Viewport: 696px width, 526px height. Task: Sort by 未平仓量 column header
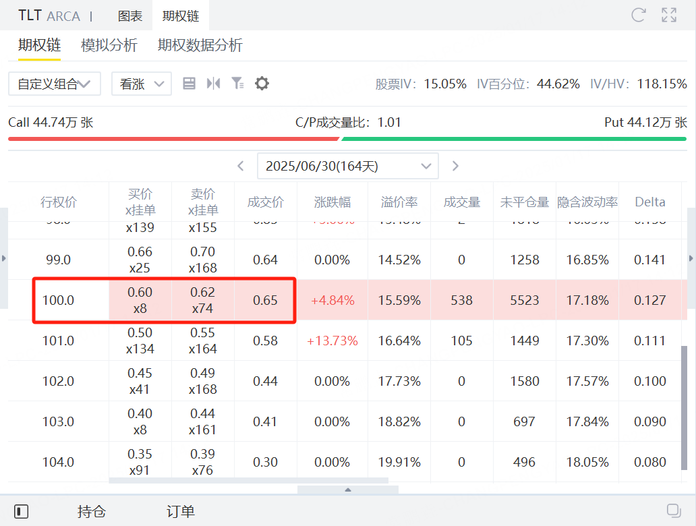(525, 202)
